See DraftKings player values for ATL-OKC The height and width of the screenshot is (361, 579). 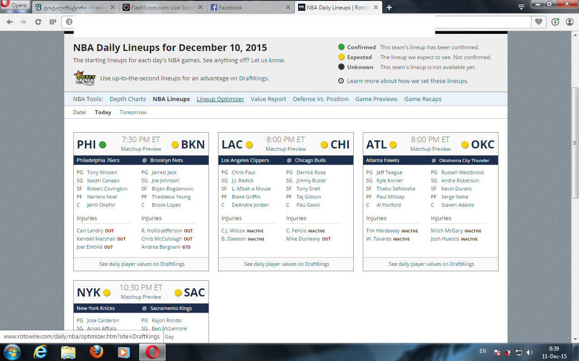click(x=432, y=264)
